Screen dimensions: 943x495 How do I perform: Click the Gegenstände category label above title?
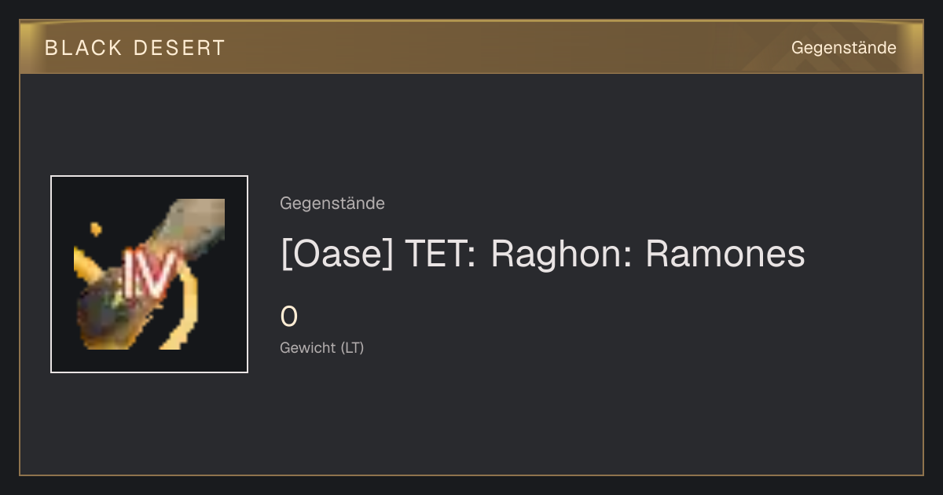coord(332,203)
